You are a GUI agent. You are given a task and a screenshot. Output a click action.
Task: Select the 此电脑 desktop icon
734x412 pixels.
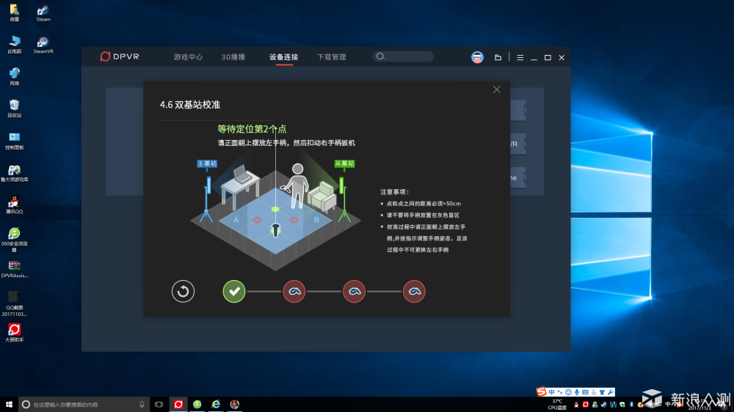pyautogui.click(x=15, y=45)
